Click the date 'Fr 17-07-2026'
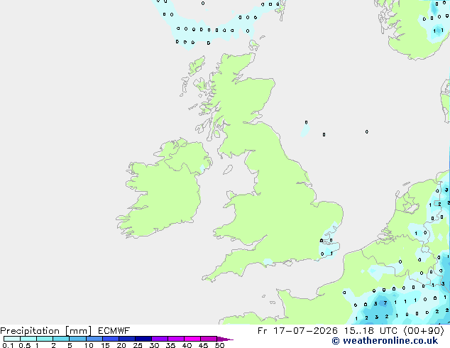This screenshot has width=450, height=348. coord(297,331)
